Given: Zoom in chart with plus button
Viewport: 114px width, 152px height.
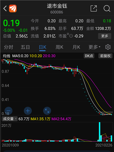Looking at the screenshot, I should 28,111.
